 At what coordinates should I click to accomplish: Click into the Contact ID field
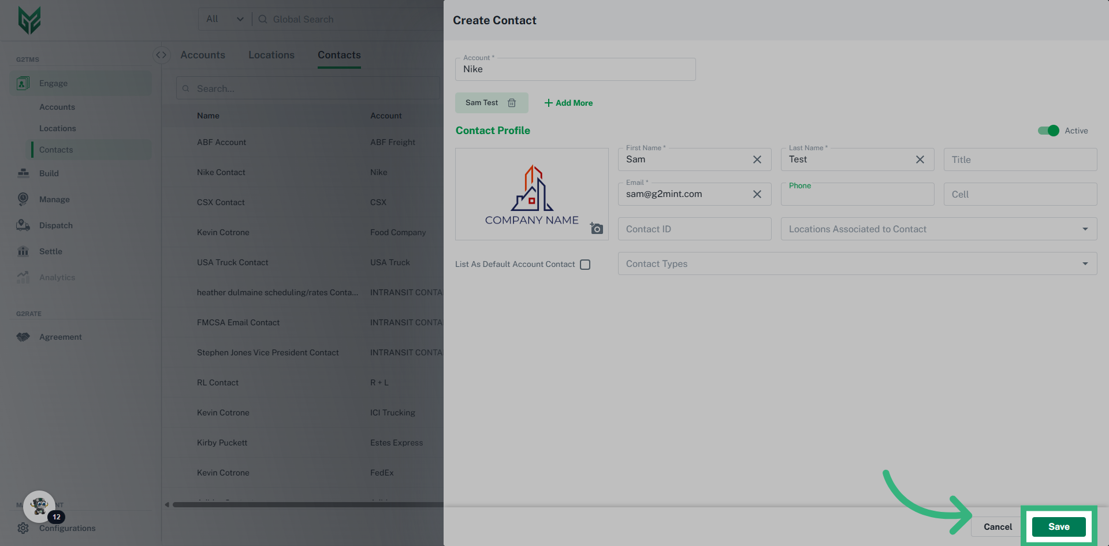point(694,229)
